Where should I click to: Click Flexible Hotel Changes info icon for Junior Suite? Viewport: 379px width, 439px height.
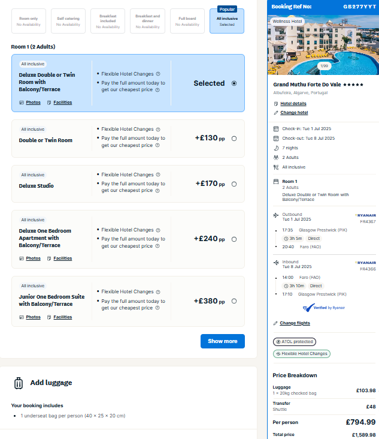158,291
